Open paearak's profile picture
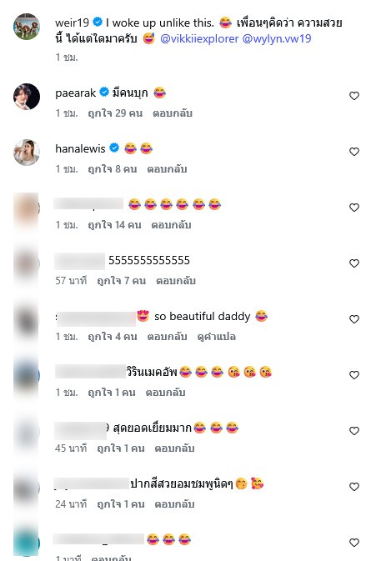 coord(27,97)
